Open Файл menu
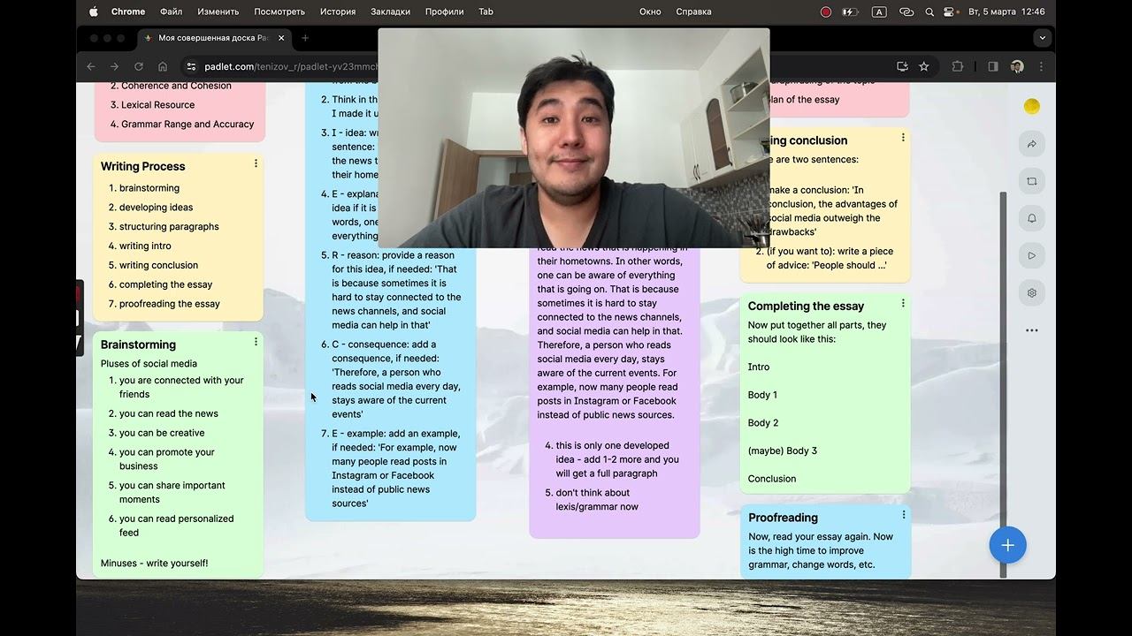The height and width of the screenshot is (636, 1132). (172, 11)
